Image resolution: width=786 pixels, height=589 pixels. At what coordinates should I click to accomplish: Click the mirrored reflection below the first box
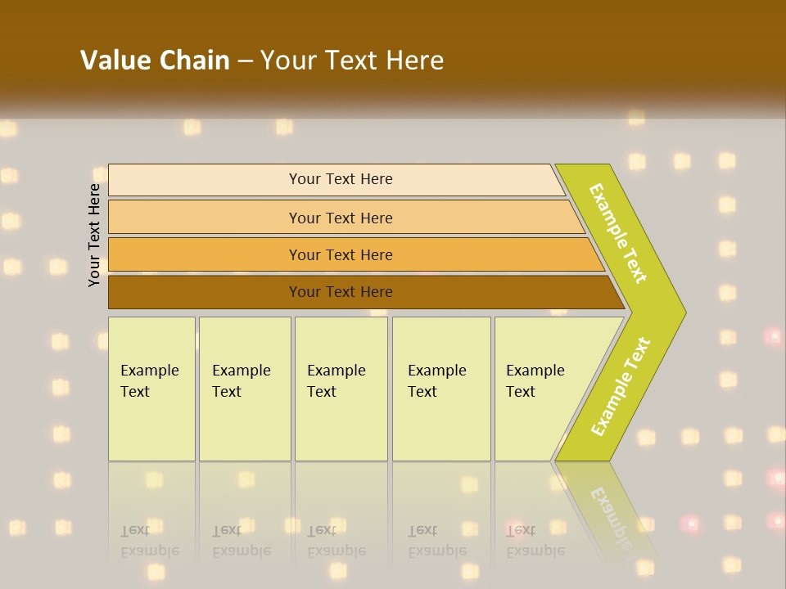[x=151, y=540]
